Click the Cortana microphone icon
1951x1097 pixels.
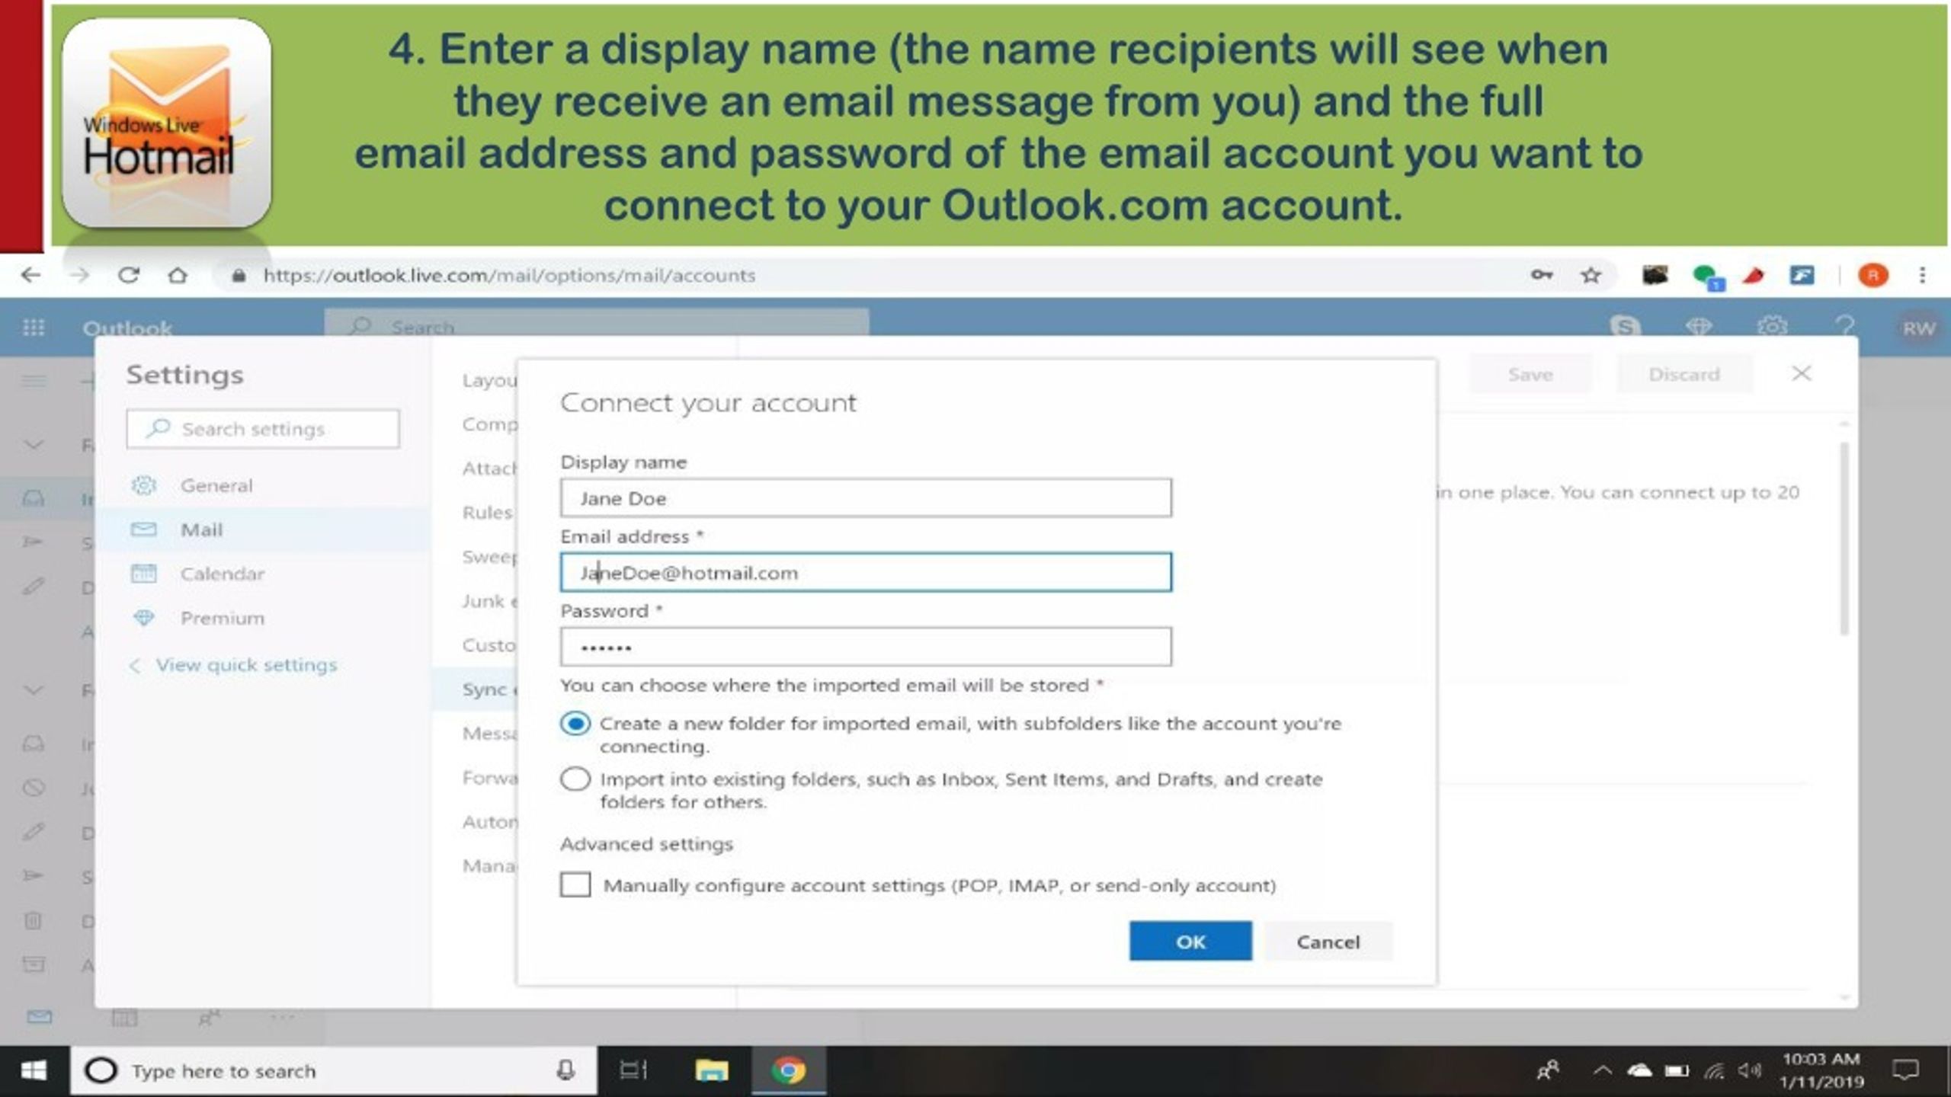(565, 1070)
